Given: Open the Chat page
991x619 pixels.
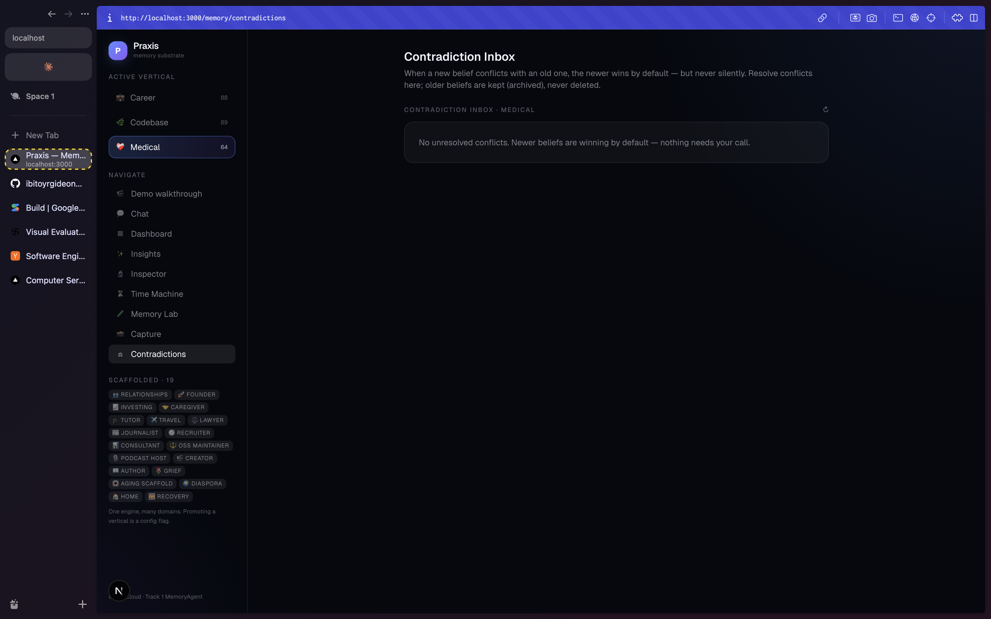Looking at the screenshot, I should [172, 214].
